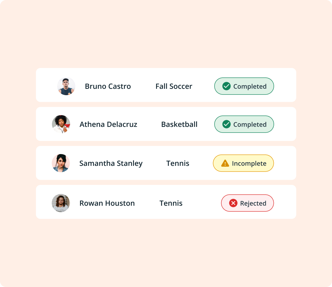
Task: Click the Rejected status badge
Action: pos(247,203)
